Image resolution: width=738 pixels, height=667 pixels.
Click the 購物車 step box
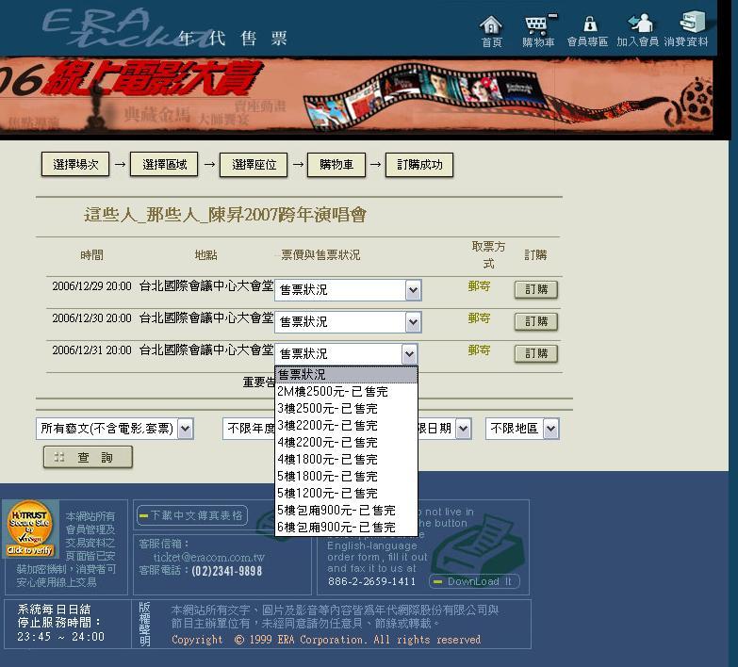click(336, 164)
